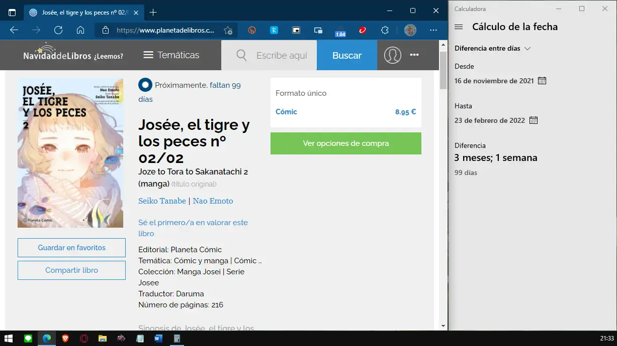This screenshot has width=617, height=346.
Task: Launch Word from the taskbar
Action: (158, 339)
